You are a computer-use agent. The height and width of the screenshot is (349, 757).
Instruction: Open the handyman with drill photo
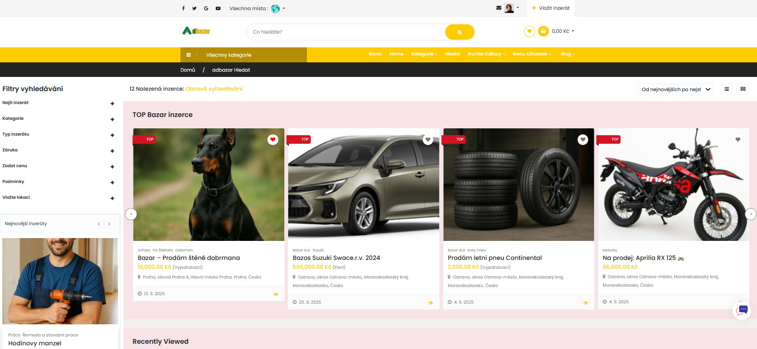[x=60, y=281]
